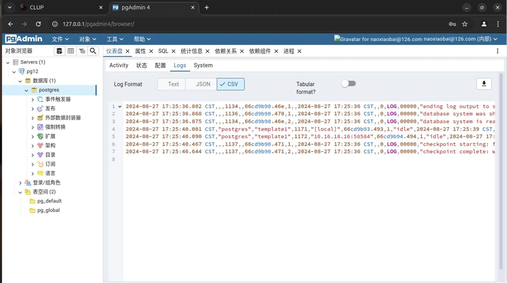Open the 统计信息 panel tab
Screen dimensions: 507x283
pyautogui.click(x=192, y=51)
